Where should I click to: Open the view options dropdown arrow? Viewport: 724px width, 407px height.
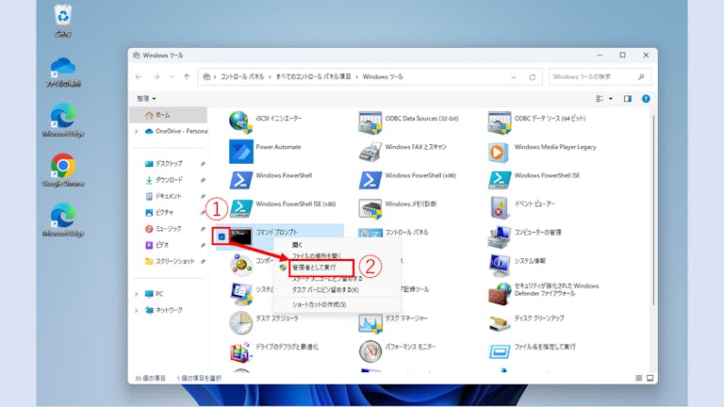[611, 99]
